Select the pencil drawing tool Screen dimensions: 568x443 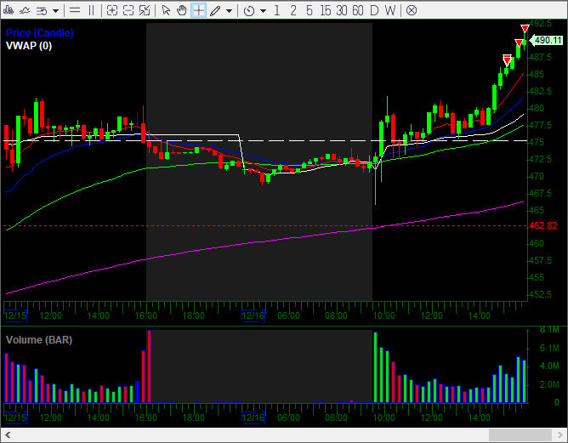coord(215,11)
